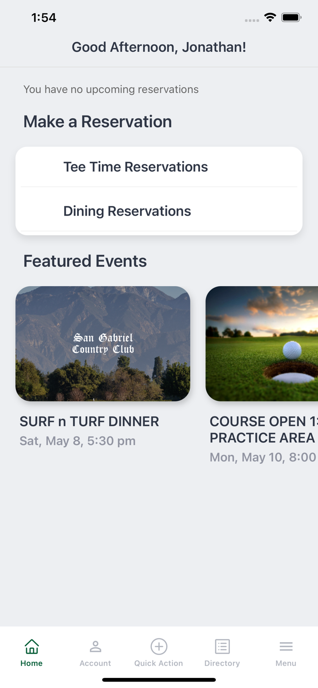Tap the clock showing 1:54

coord(44,17)
